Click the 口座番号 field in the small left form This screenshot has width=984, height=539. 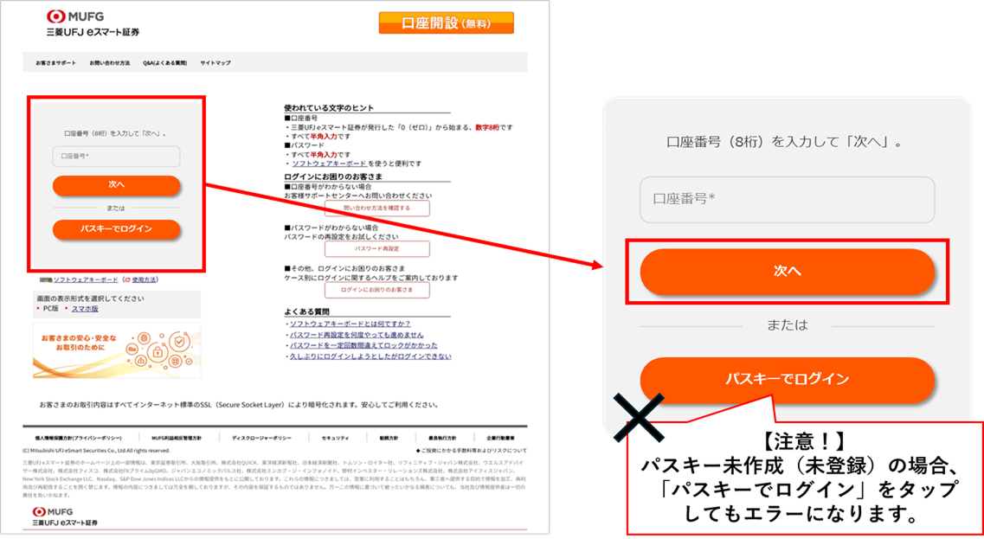[116, 157]
